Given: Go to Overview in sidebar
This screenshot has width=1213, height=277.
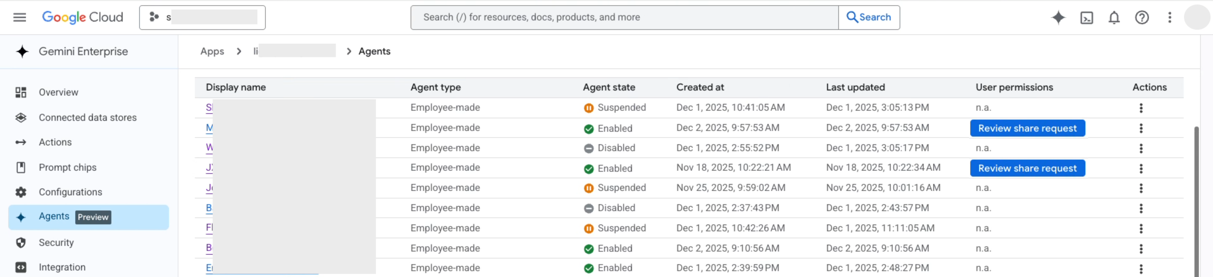Looking at the screenshot, I should [58, 92].
